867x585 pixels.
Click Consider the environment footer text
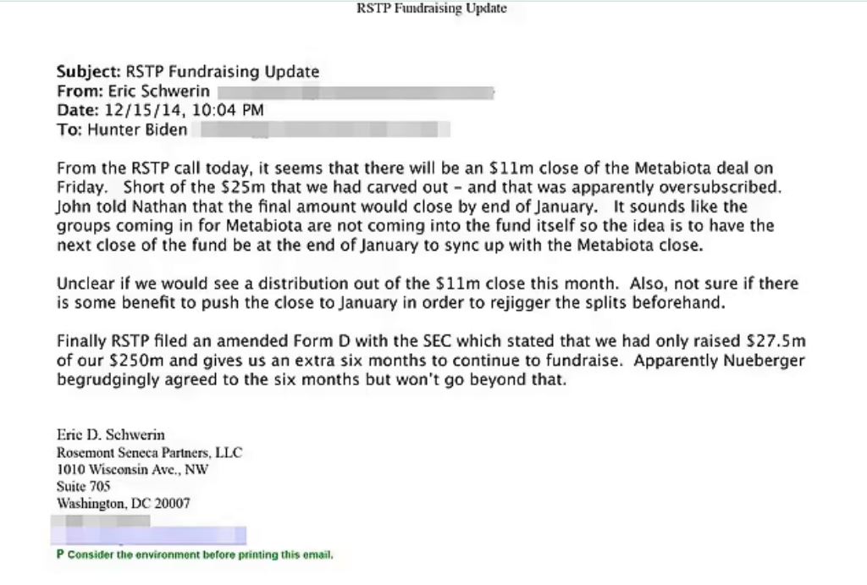click(200, 555)
